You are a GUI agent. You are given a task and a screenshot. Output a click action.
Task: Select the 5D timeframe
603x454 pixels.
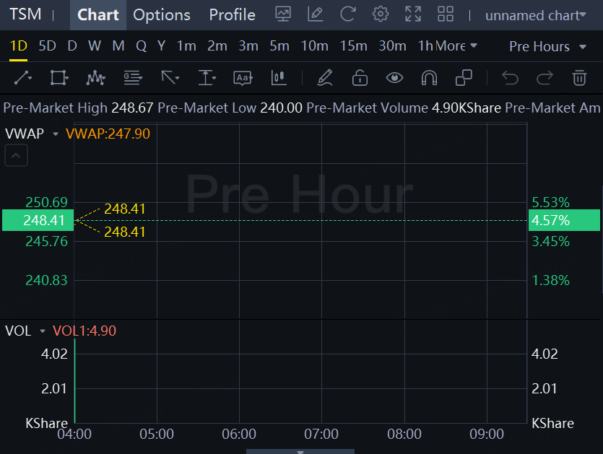(x=47, y=46)
